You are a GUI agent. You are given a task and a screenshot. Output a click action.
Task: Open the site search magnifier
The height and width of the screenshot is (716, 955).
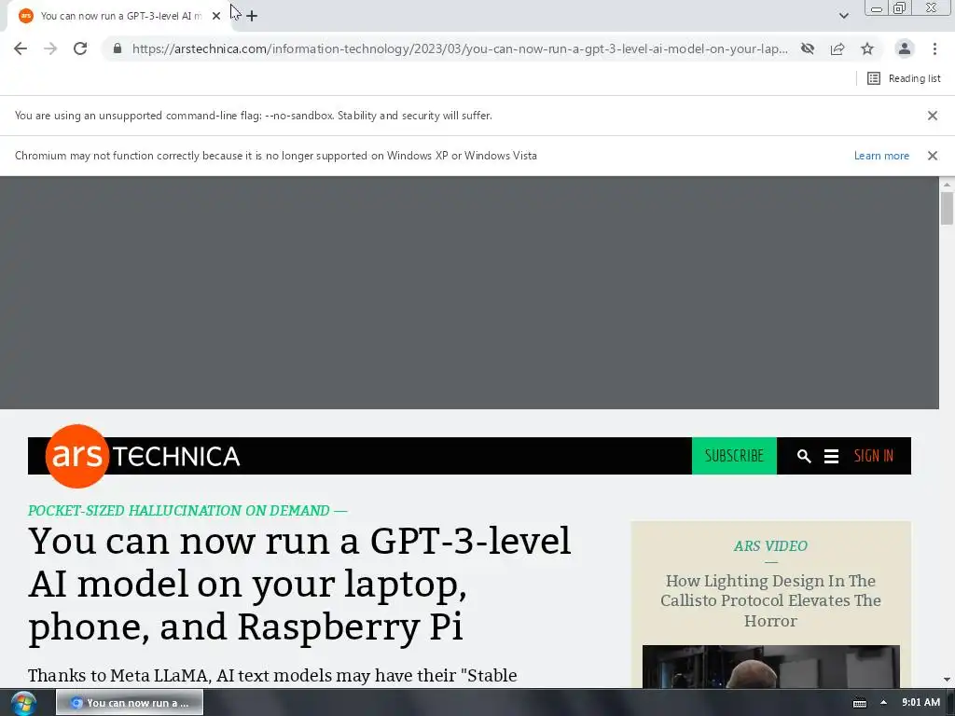pyautogui.click(x=804, y=456)
